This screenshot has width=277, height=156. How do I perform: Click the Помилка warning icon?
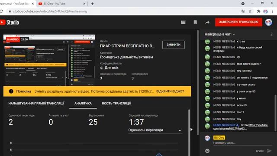point(11,91)
